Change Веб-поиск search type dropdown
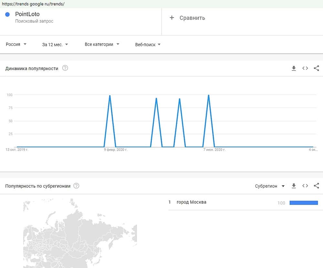This screenshot has width=323, height=268. [x=148, y=45]
